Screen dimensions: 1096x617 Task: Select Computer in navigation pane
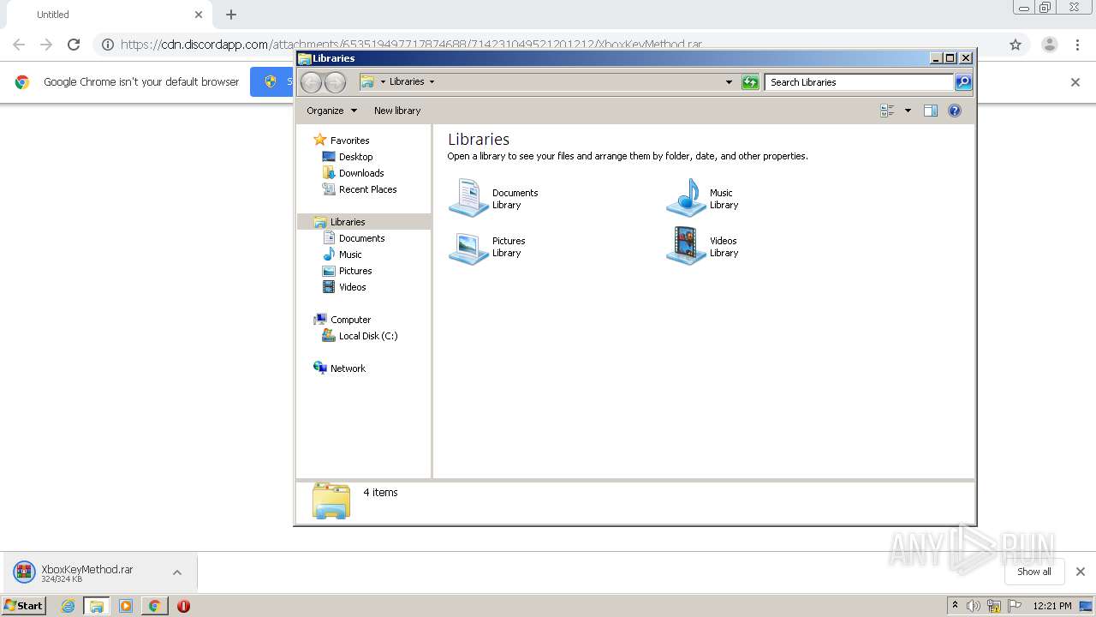[x=350, y=320]
